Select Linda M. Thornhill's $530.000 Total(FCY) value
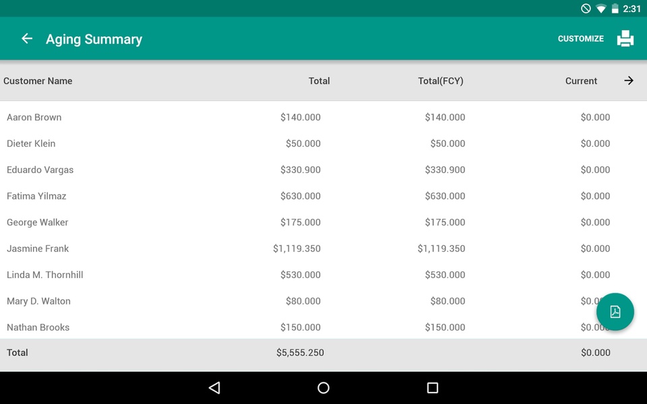This screenshot has height=404, width=647. (x=445, y=275)
